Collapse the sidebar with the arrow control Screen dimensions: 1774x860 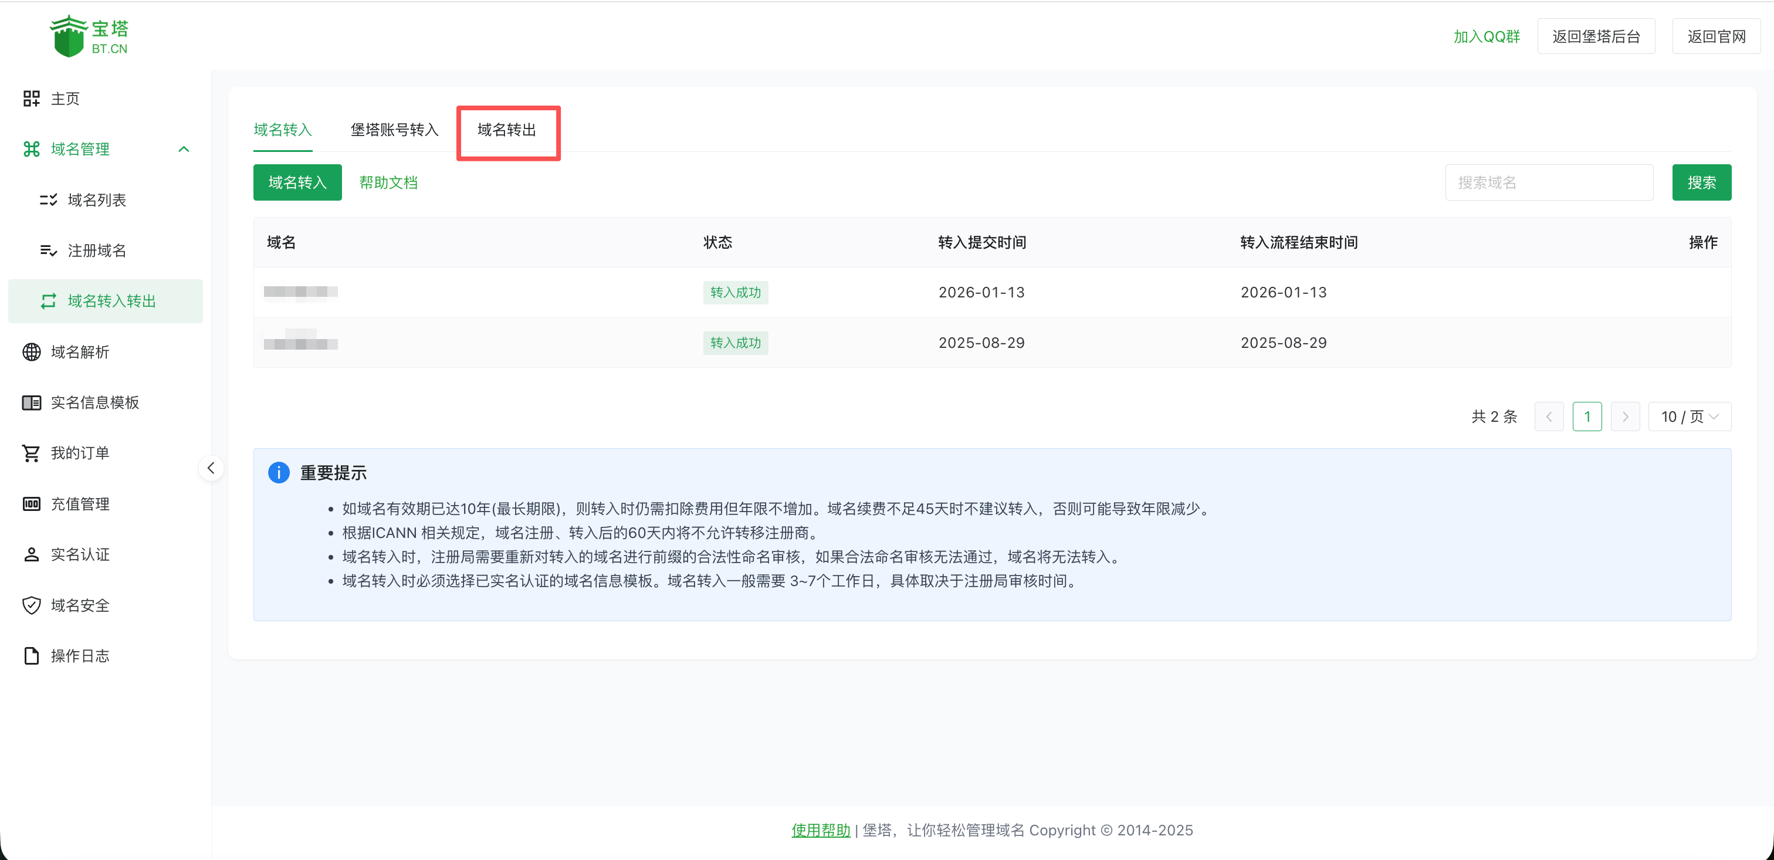tap(211, 468)
